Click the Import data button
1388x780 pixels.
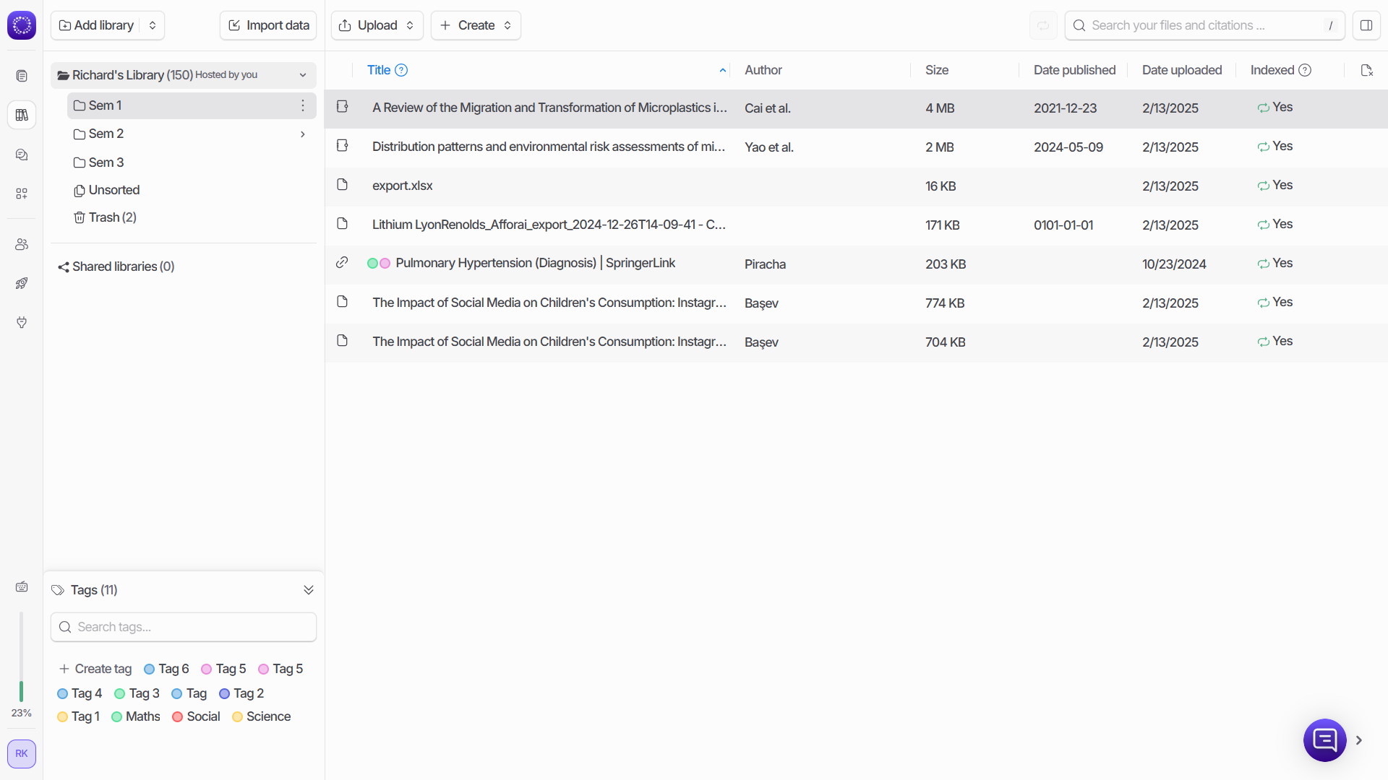click(268, 25)
